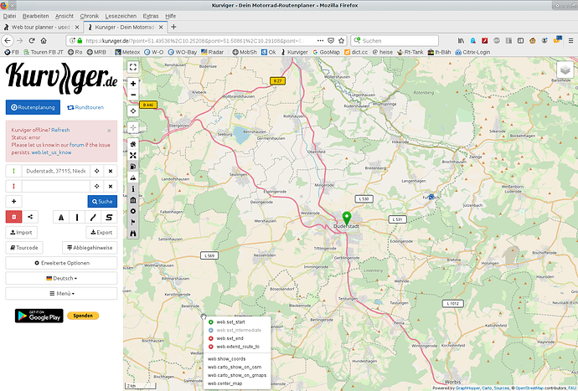Image resolution: width=578 pixels, height=391 pixels.
Task: Select web.set_start in the context menu
Action: pos(237,322)
